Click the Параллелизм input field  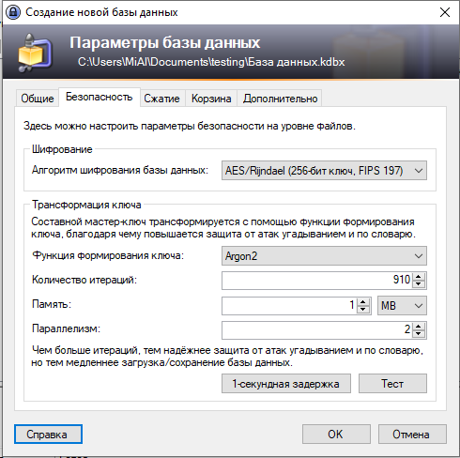tap(316, 330)
